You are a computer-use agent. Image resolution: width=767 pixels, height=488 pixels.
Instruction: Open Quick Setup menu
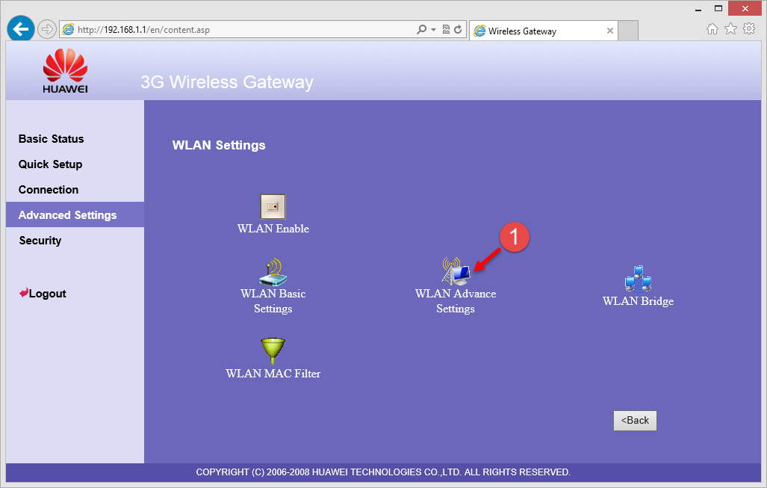(50, 164)
